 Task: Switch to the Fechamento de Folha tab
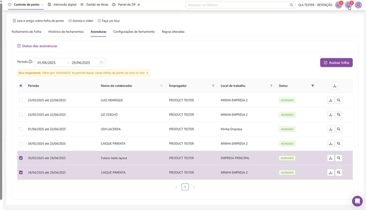pos(26,32)
